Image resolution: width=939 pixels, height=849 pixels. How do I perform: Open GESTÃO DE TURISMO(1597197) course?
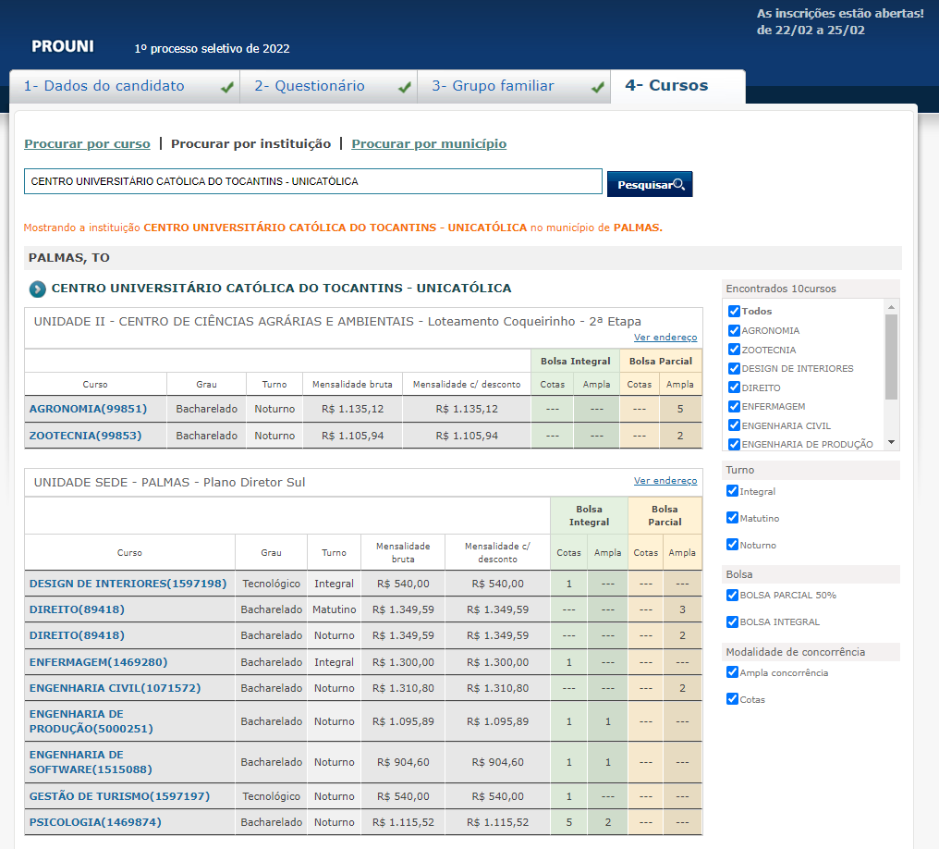tap(120, 796)
